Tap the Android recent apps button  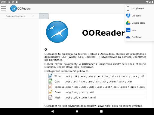pos(101,111)
